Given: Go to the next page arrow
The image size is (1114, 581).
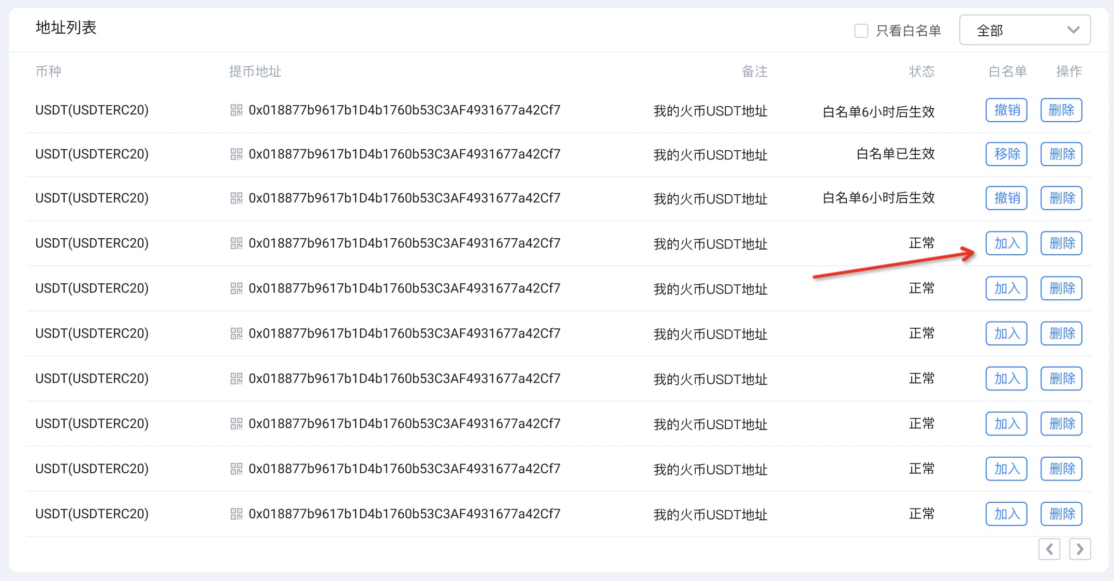Looking at the screenshot, I should click(1080, 549).
